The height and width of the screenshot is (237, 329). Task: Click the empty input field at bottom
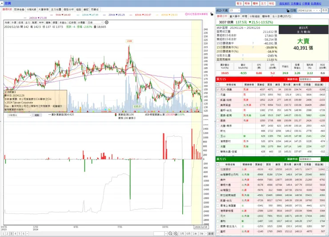[x=159, y=233]
